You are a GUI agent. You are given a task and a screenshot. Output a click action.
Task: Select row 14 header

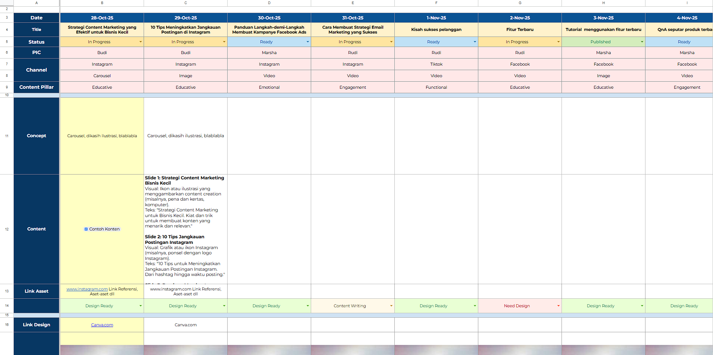pos(7,306)
